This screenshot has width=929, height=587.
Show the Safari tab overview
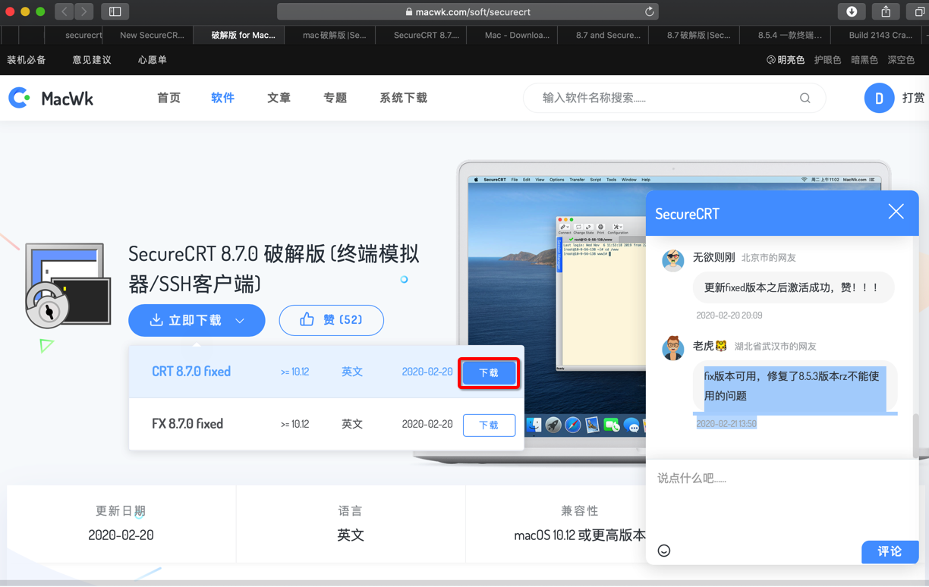[918, 11]
